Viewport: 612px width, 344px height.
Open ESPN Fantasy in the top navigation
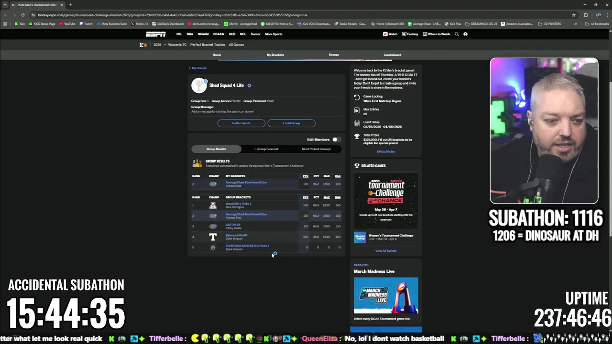click(410, 34)
